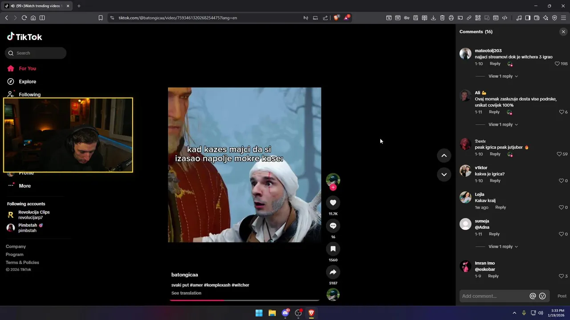Open batongicaa profile name
Screen dimensions: 570x320
coord(184,275)
